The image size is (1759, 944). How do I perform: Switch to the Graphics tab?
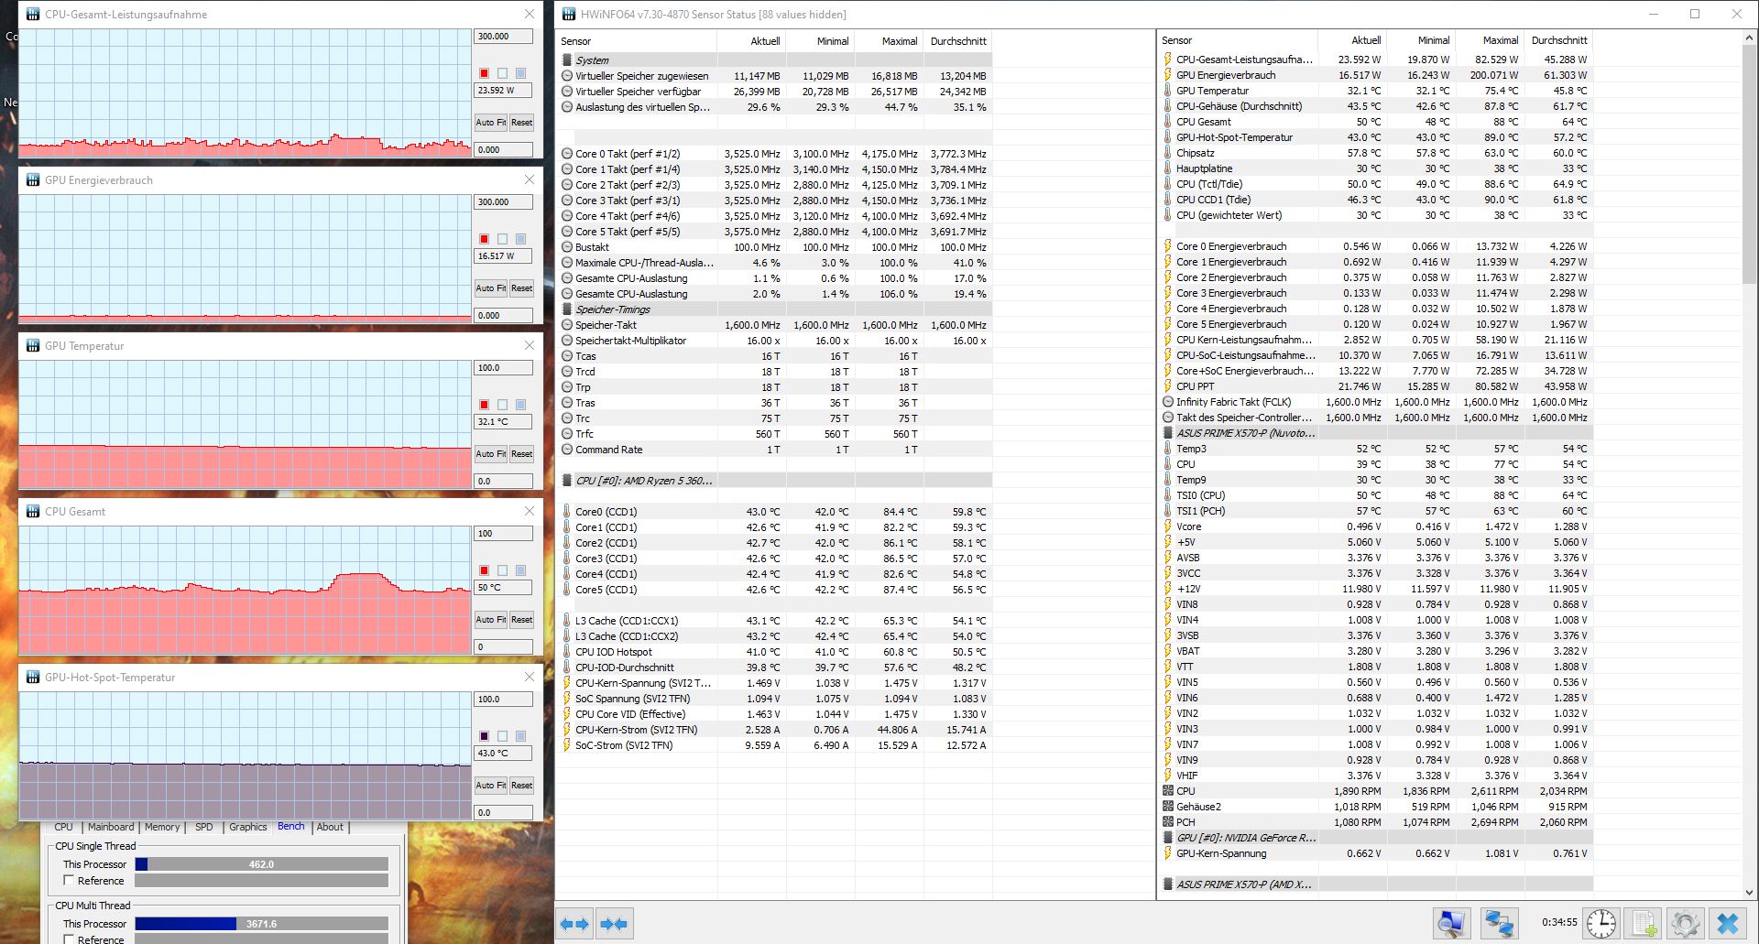(x=247, y=827)
